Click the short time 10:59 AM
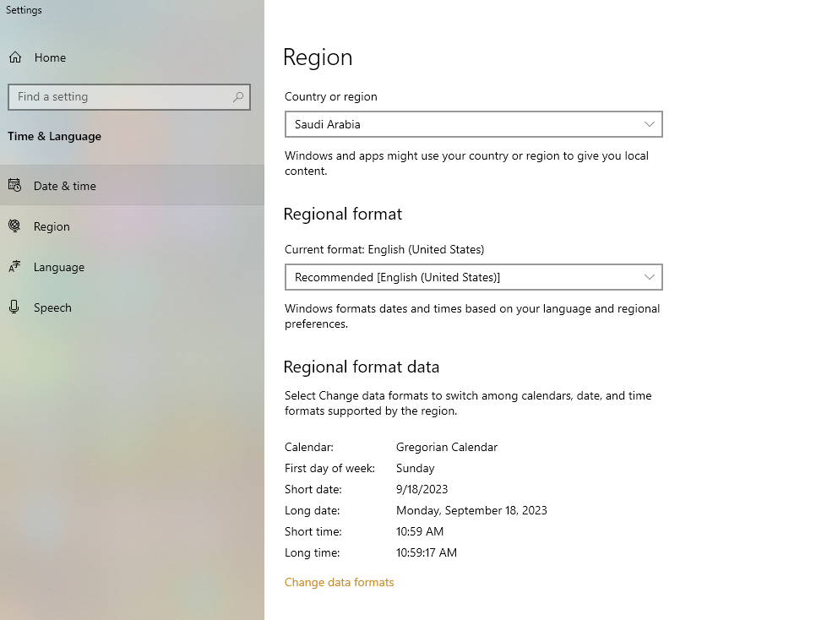Screen dimensions: 827x620 tap(420, 531)
